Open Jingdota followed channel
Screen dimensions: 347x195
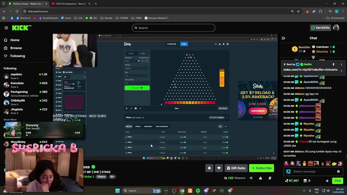point(26,111)
